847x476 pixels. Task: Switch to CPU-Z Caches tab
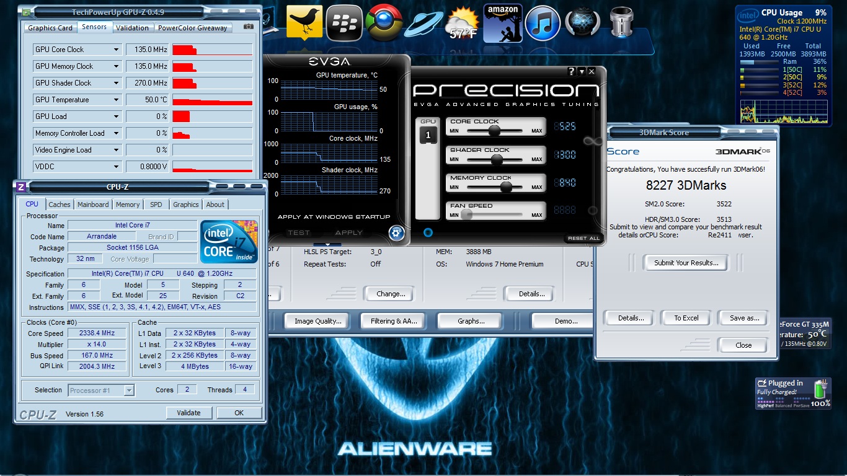tap(60, 205)
